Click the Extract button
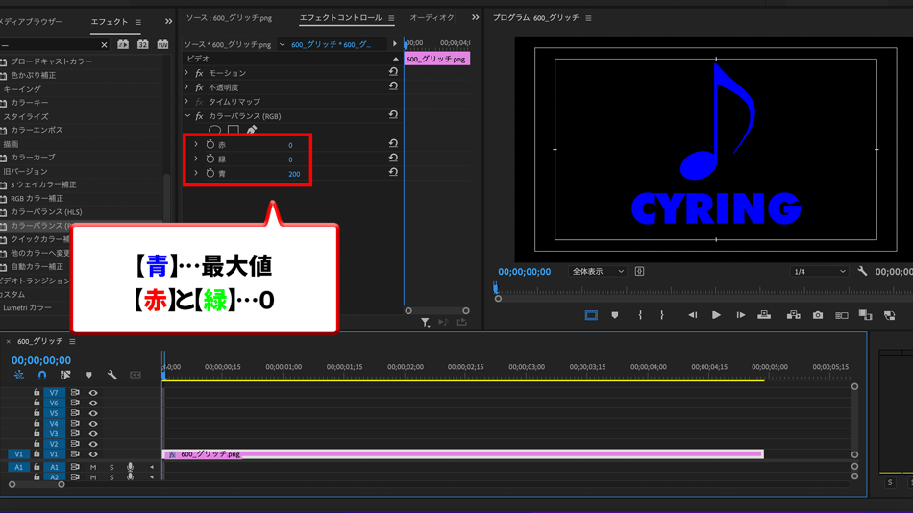 pos(793,315)
